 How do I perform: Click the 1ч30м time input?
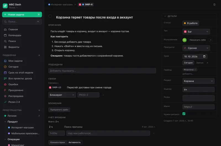pyautogui.click(x=57, y=133)
